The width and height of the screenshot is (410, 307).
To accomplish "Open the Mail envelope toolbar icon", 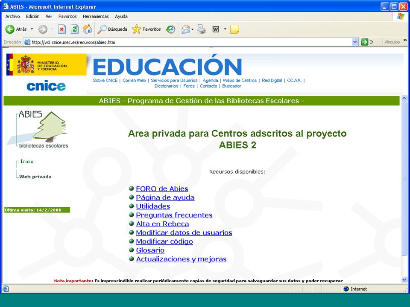I will point(186,29).
